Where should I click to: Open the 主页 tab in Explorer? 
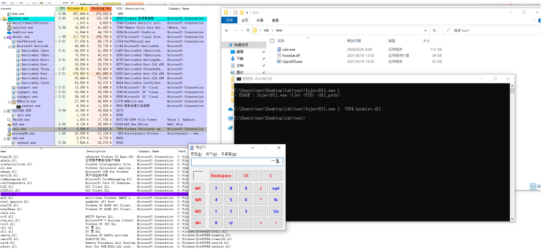coord(245,20)
